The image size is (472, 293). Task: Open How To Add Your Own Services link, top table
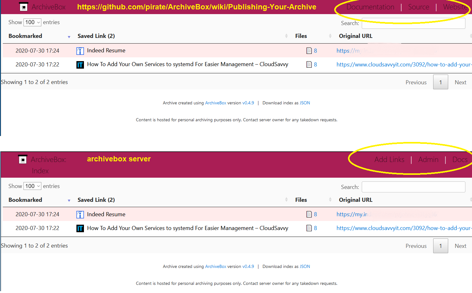pos(188,64)
